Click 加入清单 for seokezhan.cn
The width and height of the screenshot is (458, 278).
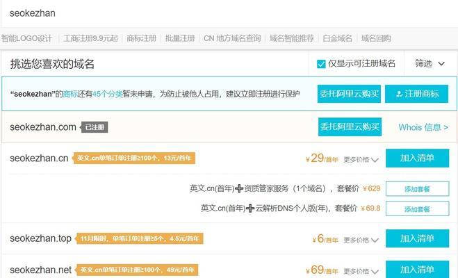pos(418,158)
